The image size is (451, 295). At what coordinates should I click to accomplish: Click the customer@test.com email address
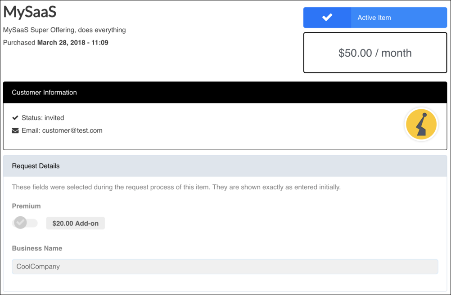click(x=72, y=131)
